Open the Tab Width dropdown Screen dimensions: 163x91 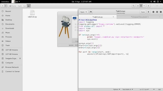[128, 89]
